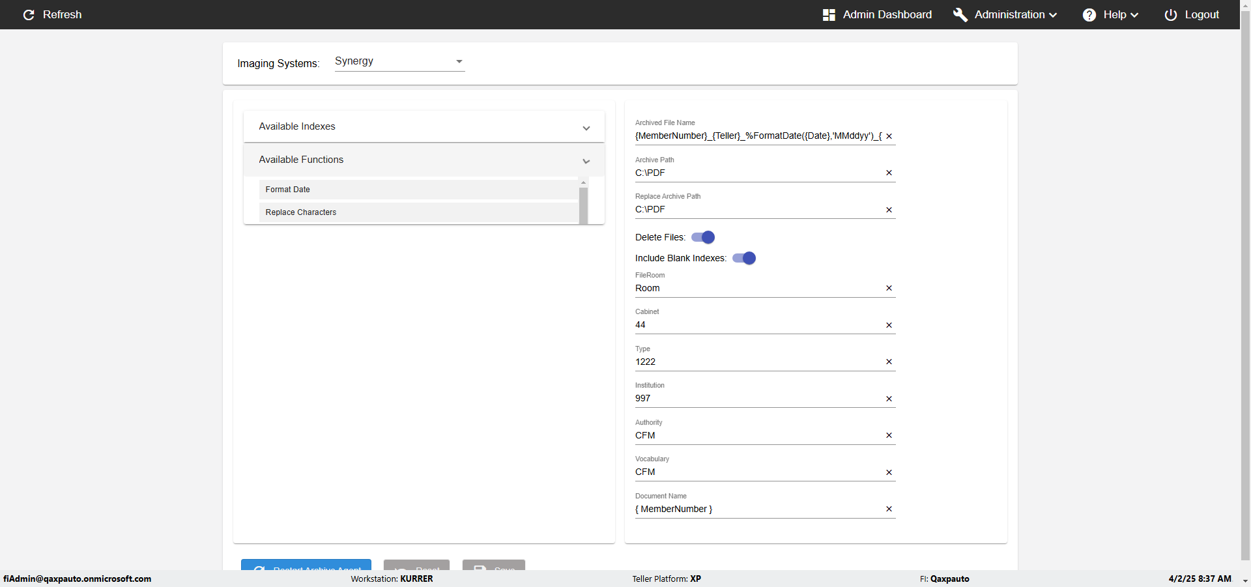Clear the Archived File Name field

pyautogui.click(x=889, y=136)
